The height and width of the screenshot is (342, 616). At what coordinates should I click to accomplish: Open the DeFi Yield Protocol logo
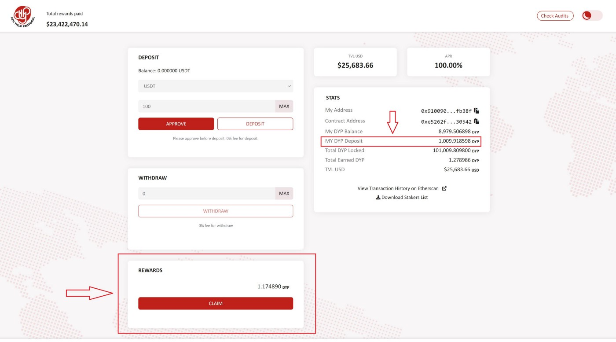(x=23, y=16)
